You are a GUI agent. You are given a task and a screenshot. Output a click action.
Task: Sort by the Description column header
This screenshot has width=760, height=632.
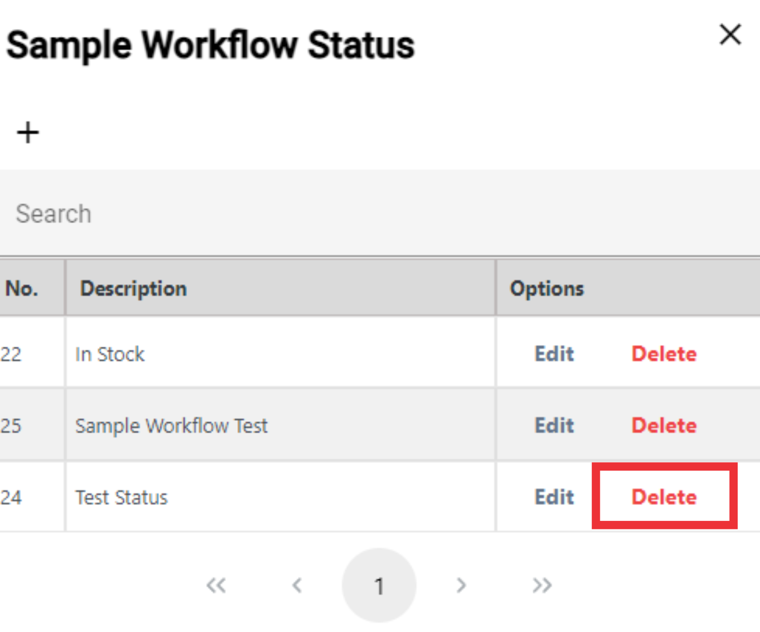coord(133,289)
